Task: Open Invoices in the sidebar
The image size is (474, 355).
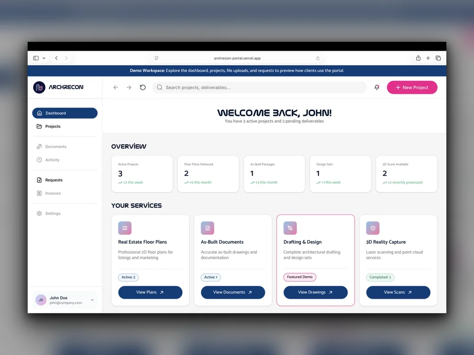Action: point(64,193)
